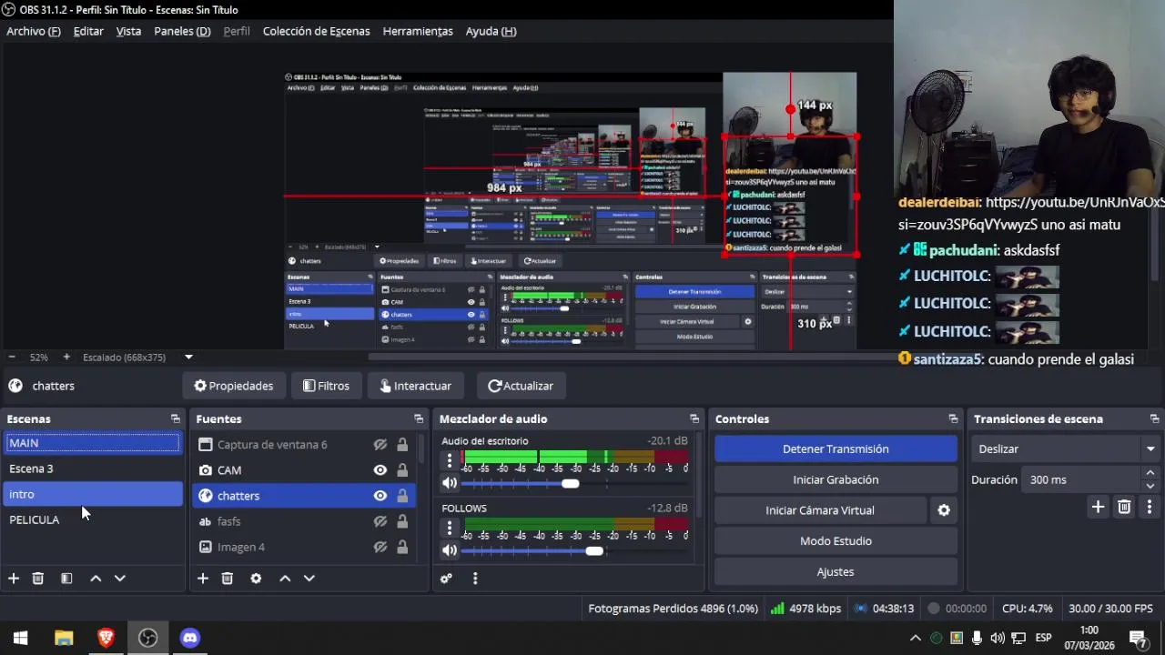Open Audio del escritorio options dots
The image size is (1165, 655).
pos(449,461)
